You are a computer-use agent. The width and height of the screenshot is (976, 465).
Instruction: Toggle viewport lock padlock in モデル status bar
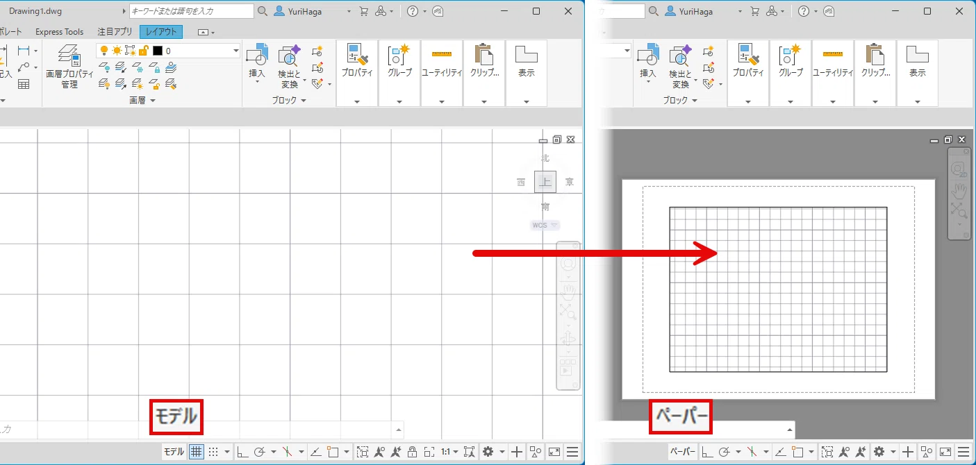pyautogui.click(x=413, y=452)
